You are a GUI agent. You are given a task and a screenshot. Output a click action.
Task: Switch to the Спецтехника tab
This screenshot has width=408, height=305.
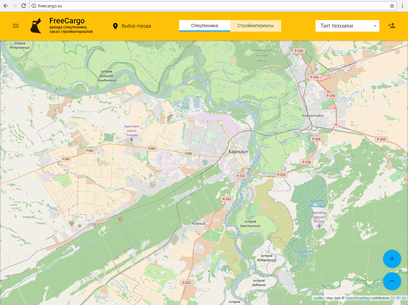204,26
